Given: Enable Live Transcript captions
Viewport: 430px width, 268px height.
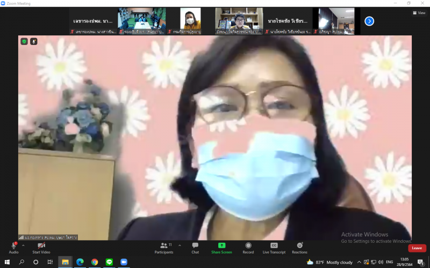Looking at the screenshot, I should pyautogui.click(x=274, y=248).
